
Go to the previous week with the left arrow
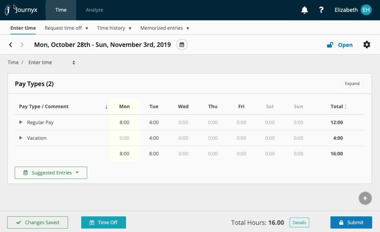[x=10, y=44]
